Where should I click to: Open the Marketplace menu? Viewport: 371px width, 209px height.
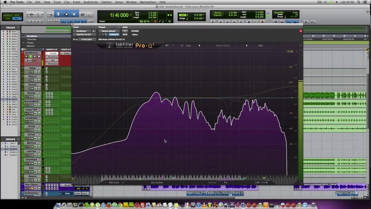point(148,2)
